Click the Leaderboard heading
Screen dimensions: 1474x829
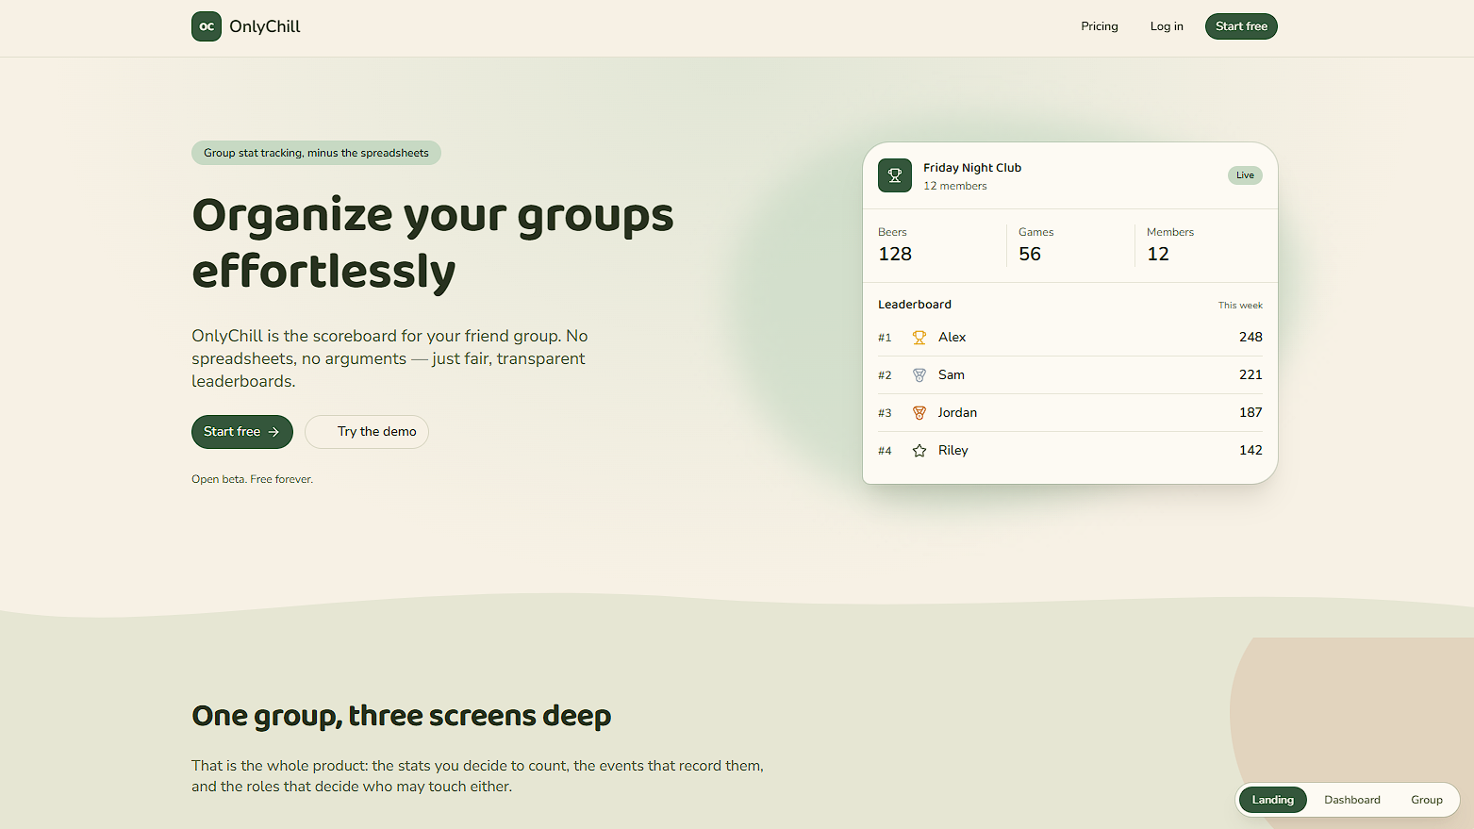915,305
